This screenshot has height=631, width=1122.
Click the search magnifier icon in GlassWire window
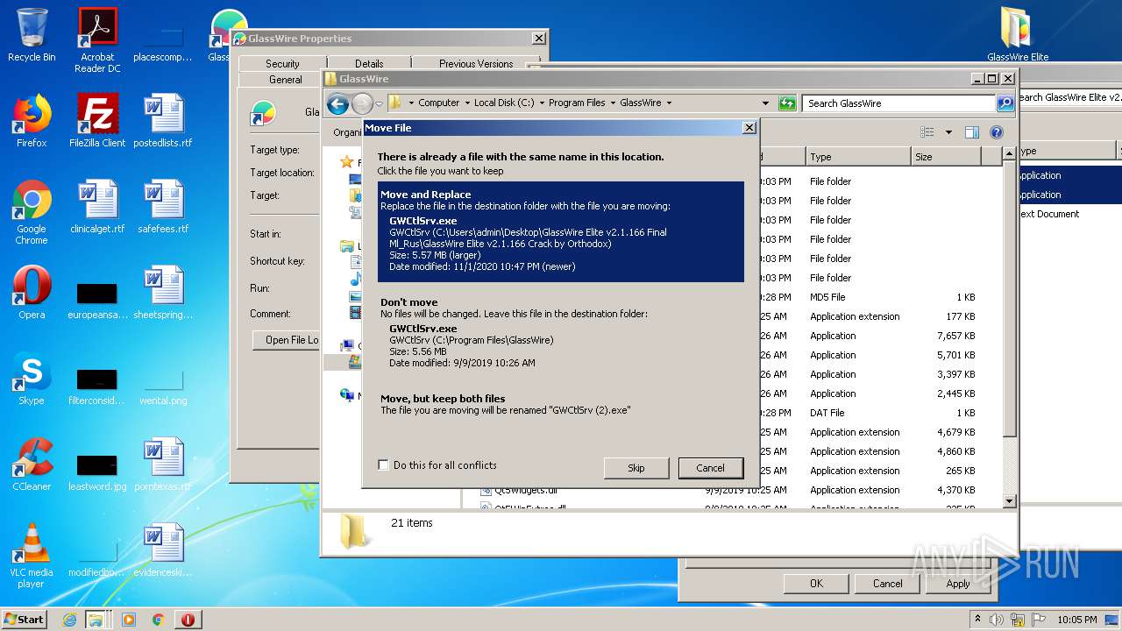point(1005,103)
